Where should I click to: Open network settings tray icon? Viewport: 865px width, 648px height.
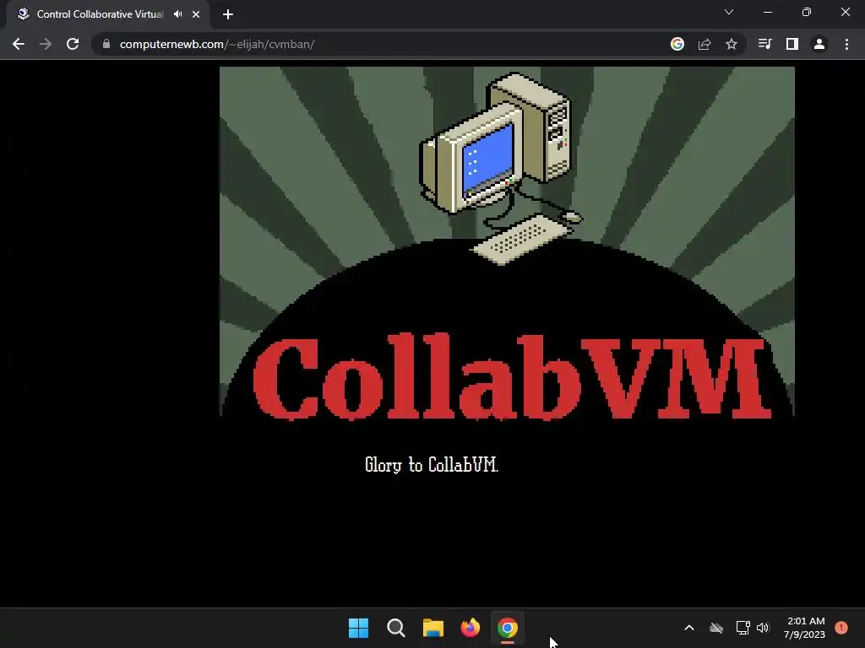coord(743,628)
